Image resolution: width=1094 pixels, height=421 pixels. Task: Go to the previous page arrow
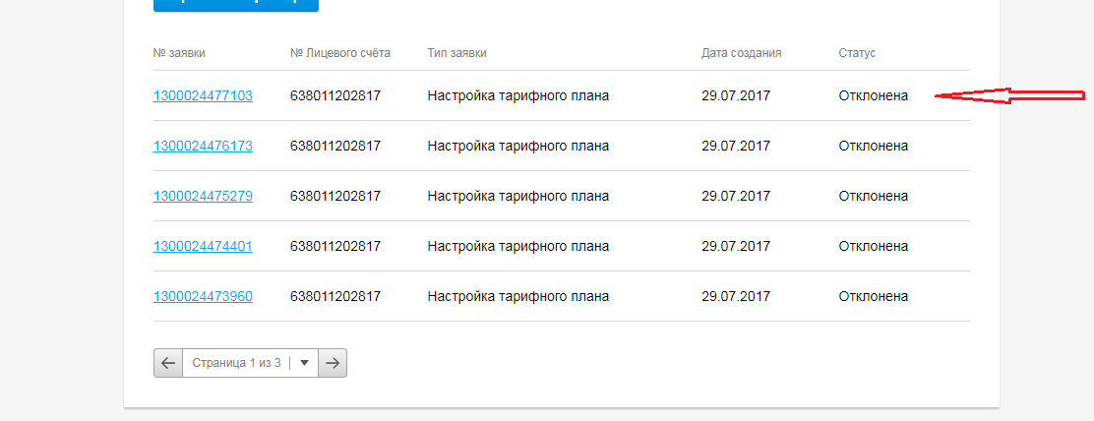(x=168, y=363)
